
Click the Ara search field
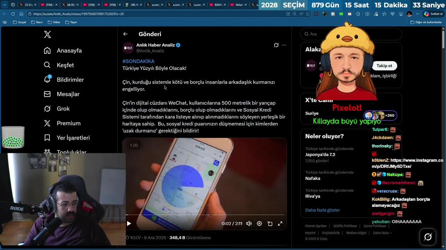(x=351, y=34)
